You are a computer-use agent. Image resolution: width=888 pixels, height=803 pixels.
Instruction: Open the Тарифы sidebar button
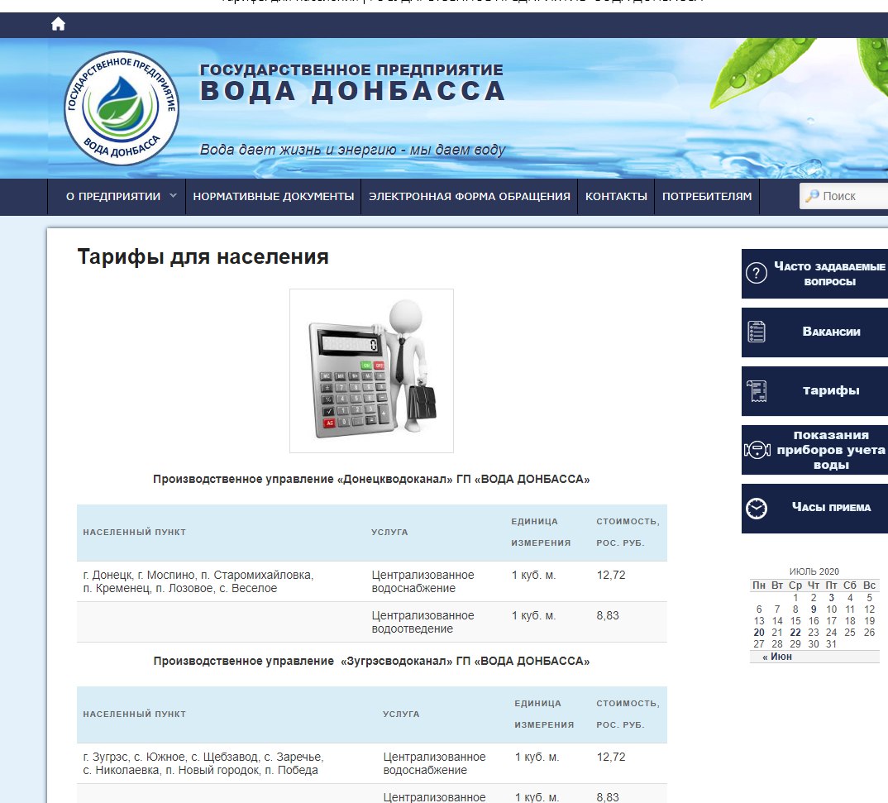click(814, 391)
